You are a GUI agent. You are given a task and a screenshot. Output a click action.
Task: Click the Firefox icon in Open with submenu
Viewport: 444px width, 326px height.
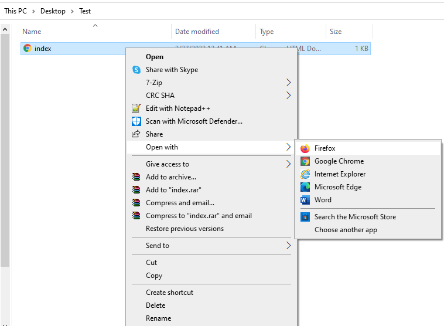click(305, 148)
